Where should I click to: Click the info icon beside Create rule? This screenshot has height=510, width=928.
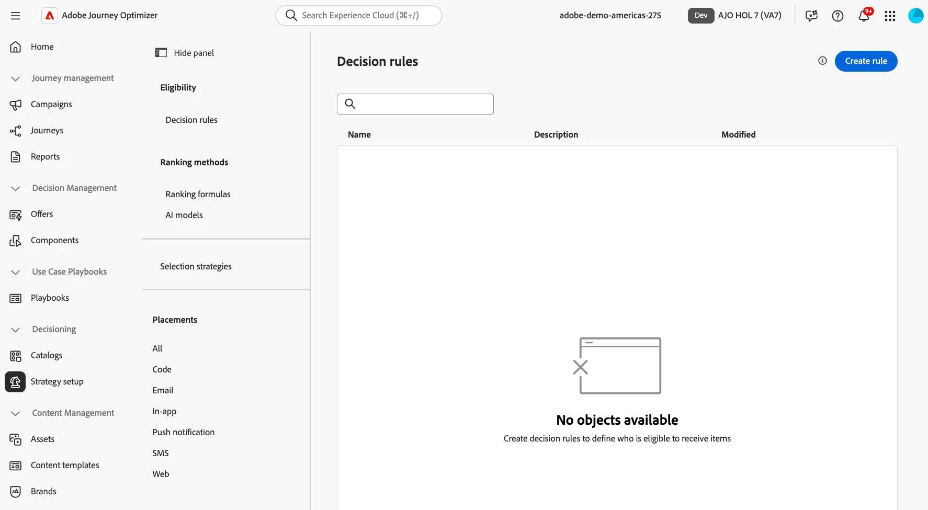(x=822, y=61)
